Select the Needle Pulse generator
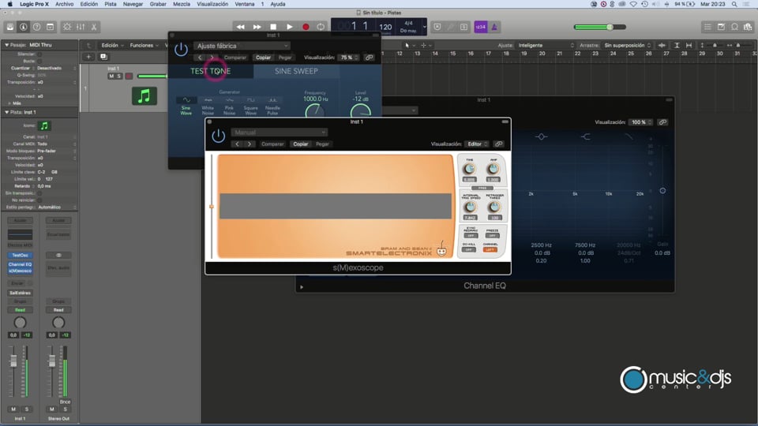Screen dimensions: 758x426 [272, 106]
